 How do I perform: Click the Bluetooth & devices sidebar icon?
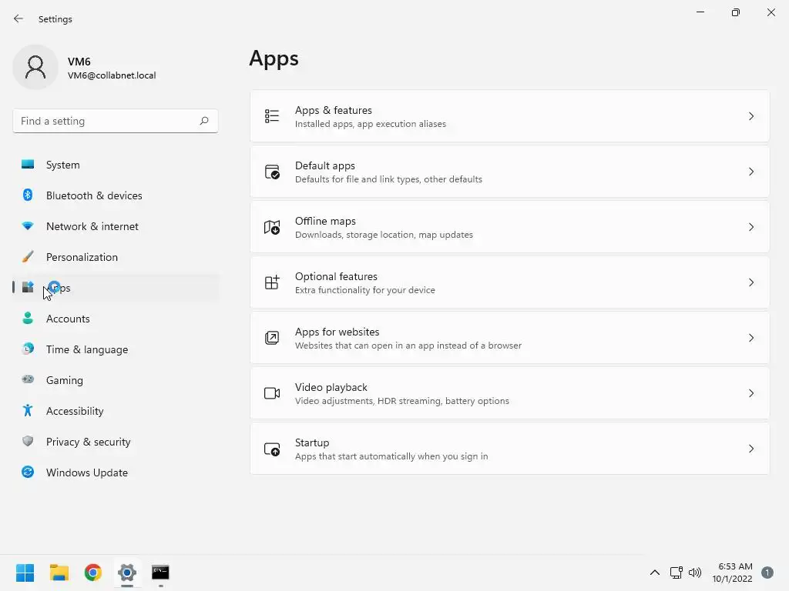28,195
